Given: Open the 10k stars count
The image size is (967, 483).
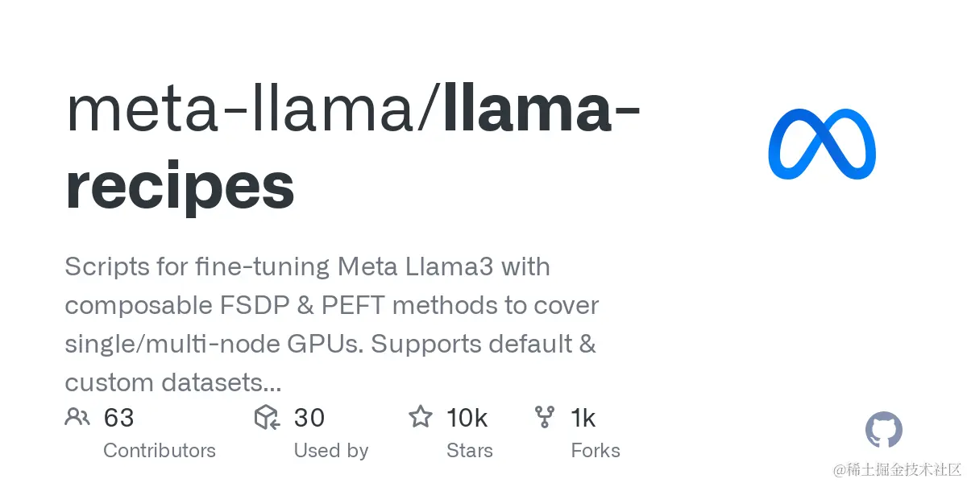Looking at the screenshot, I should click(467, 418).
